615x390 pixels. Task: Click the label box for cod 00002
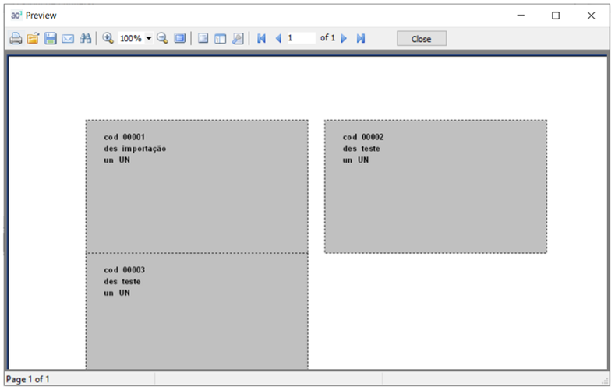pos(435,186)
